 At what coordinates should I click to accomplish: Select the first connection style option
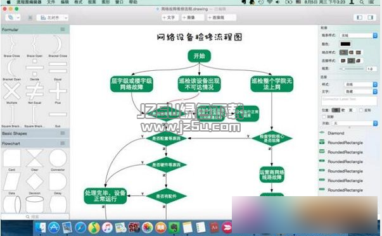(343, 61)
